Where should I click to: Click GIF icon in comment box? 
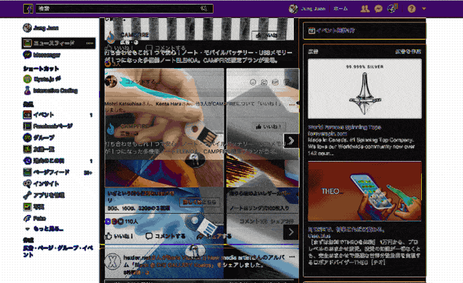[275, 82]
